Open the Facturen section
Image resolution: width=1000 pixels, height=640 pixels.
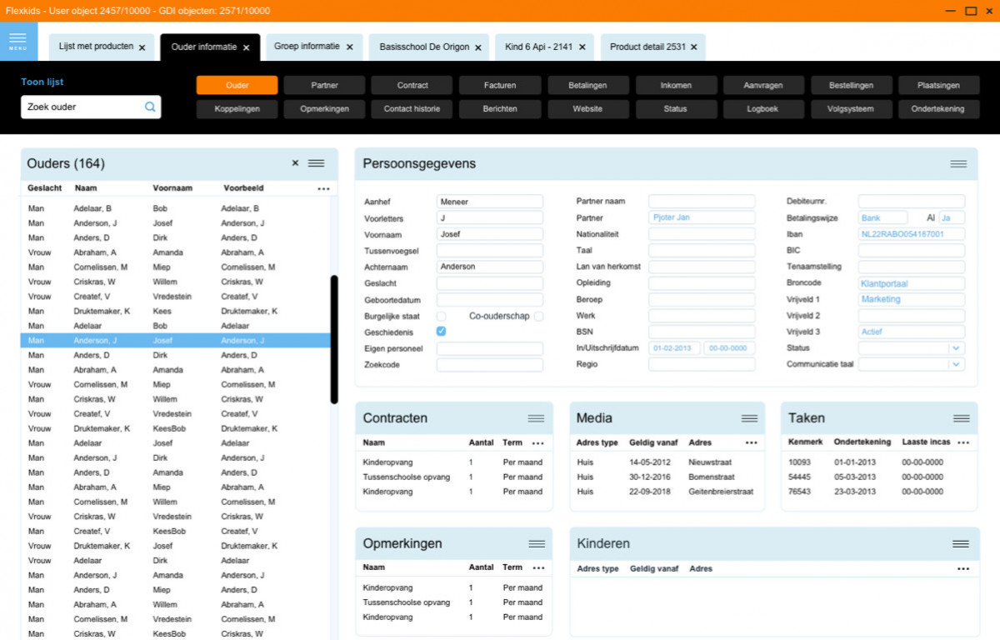click(500, 85)
